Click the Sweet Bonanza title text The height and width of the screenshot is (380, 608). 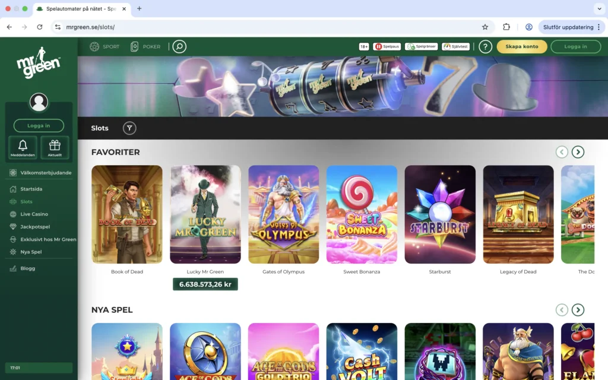[362, 272]
